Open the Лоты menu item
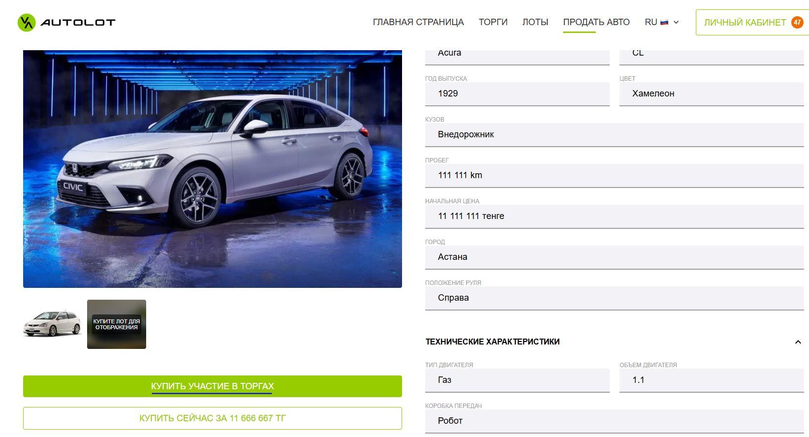 pos(535,22)
